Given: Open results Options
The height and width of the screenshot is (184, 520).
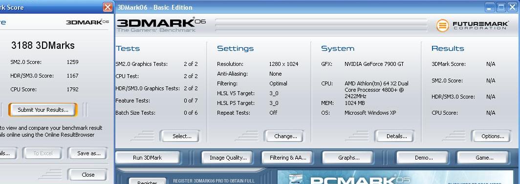Looking at the screenshot, I should click(491, 136).
